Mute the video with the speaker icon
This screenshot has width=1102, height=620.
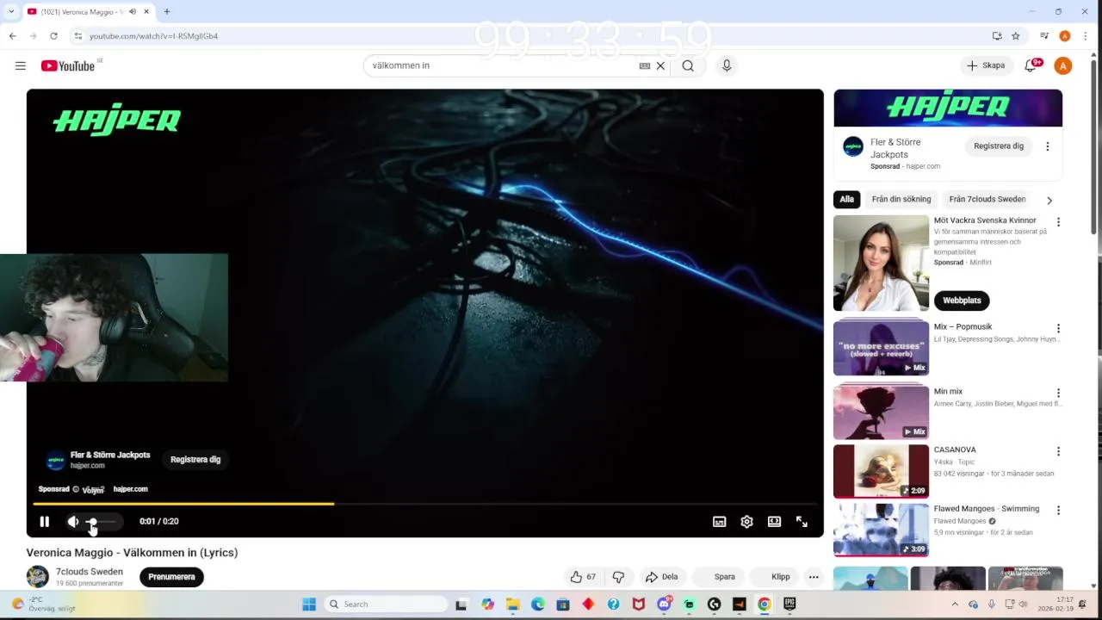[x=73, y=521]
